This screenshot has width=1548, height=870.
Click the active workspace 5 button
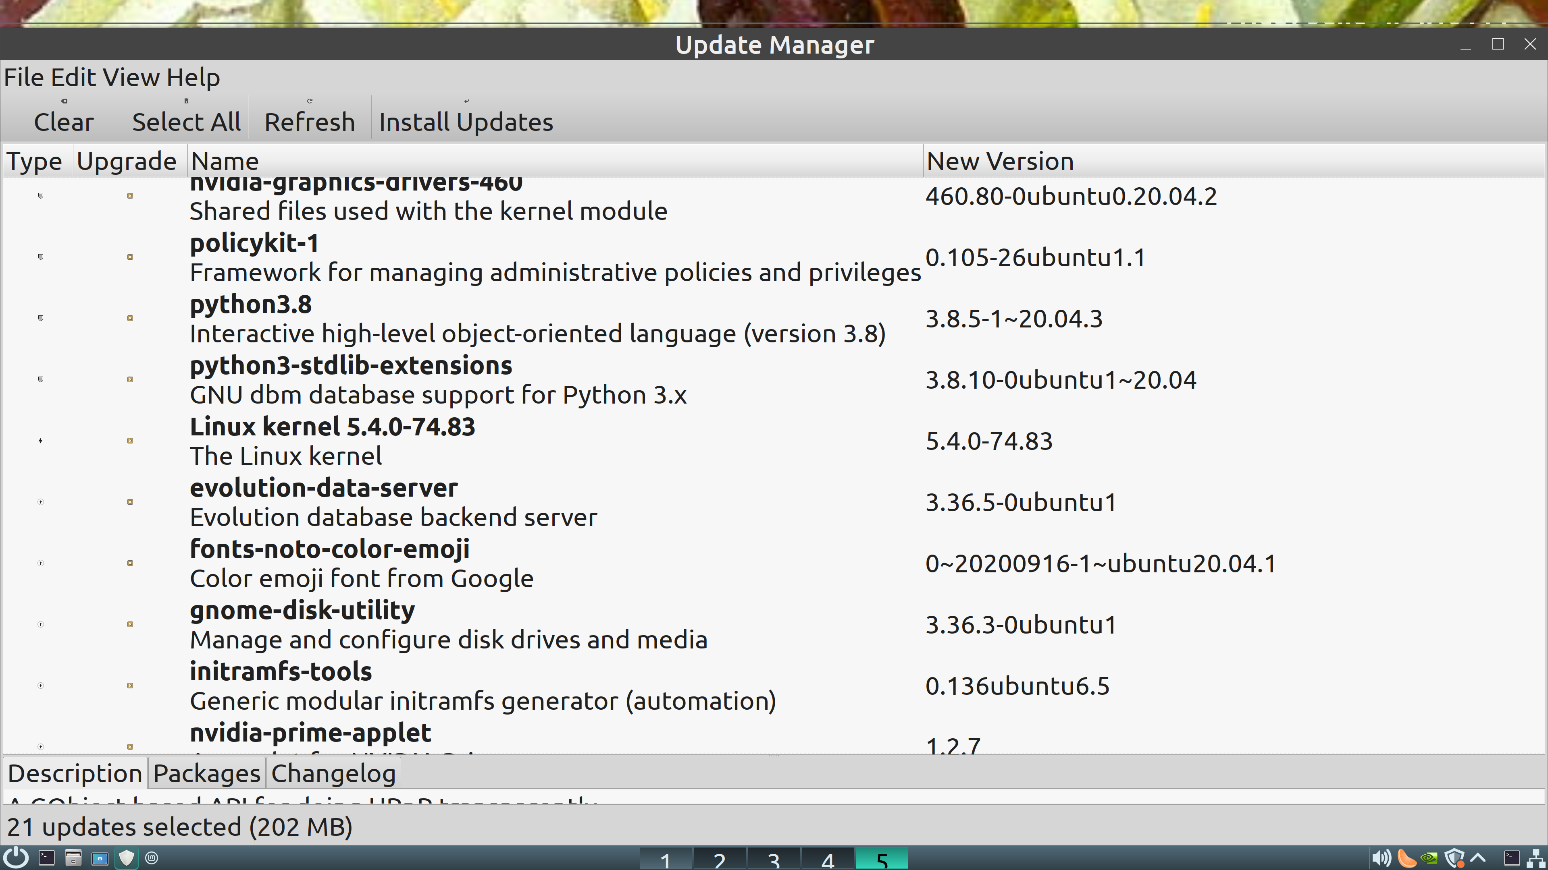(882, 859)
